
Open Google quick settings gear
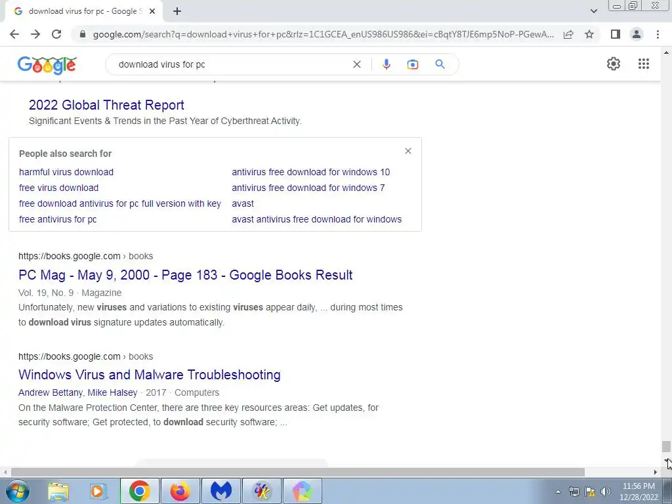[614, 64]
